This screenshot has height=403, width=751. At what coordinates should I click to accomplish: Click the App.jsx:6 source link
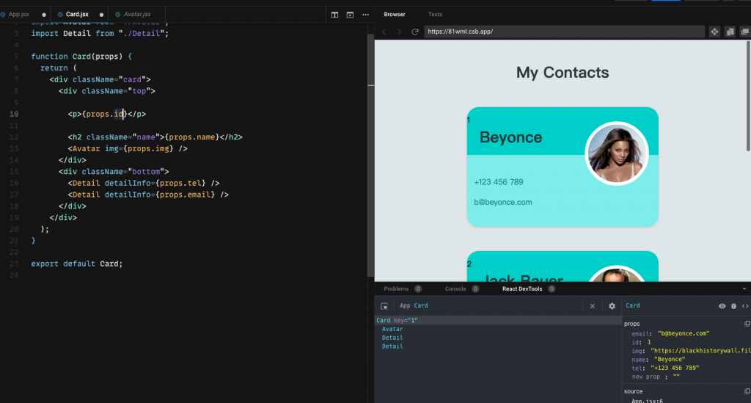click(x=647, y=401)
